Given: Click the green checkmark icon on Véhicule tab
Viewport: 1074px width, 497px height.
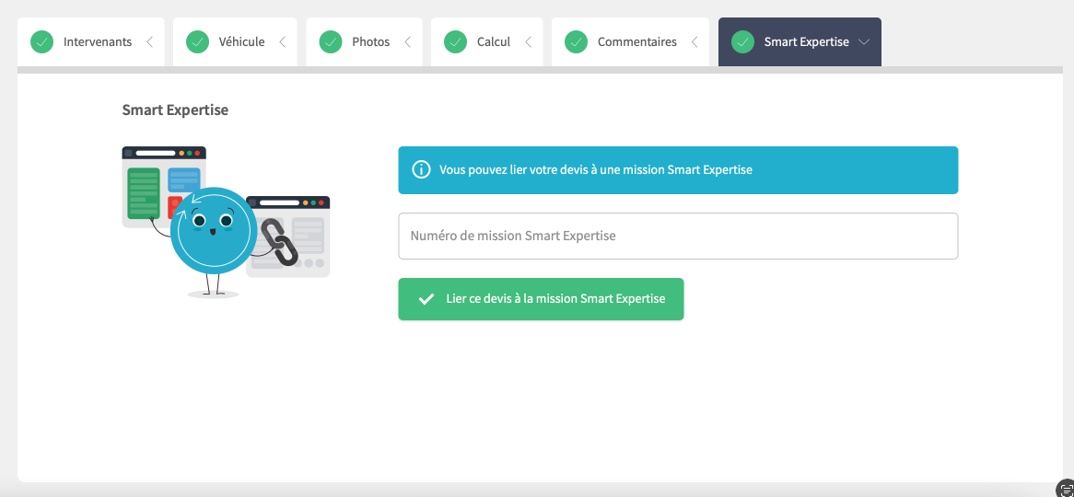Looking at the screenshot, I should (197, 42).
